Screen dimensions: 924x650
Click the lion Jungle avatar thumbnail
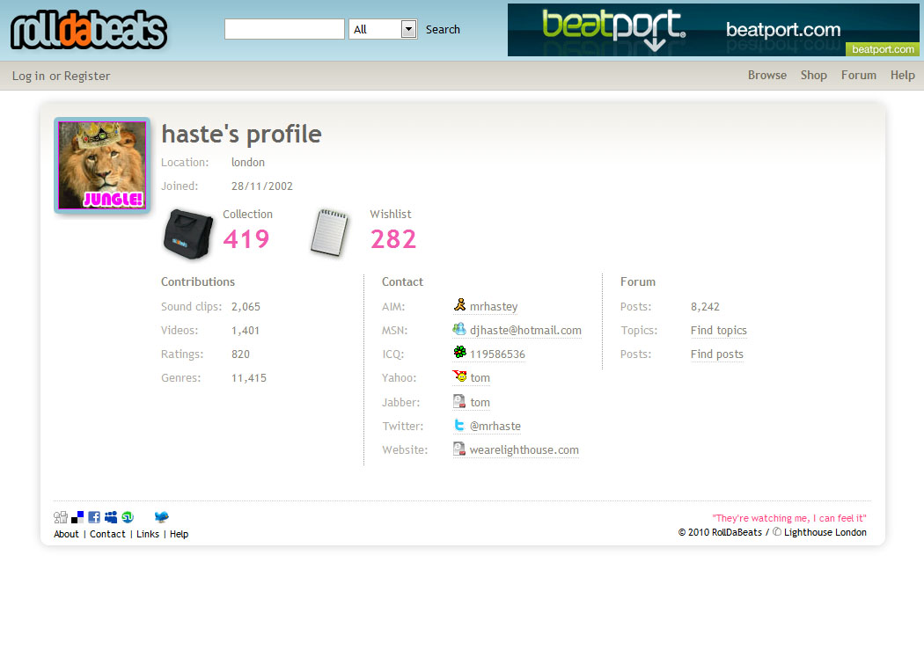(101, 165)
